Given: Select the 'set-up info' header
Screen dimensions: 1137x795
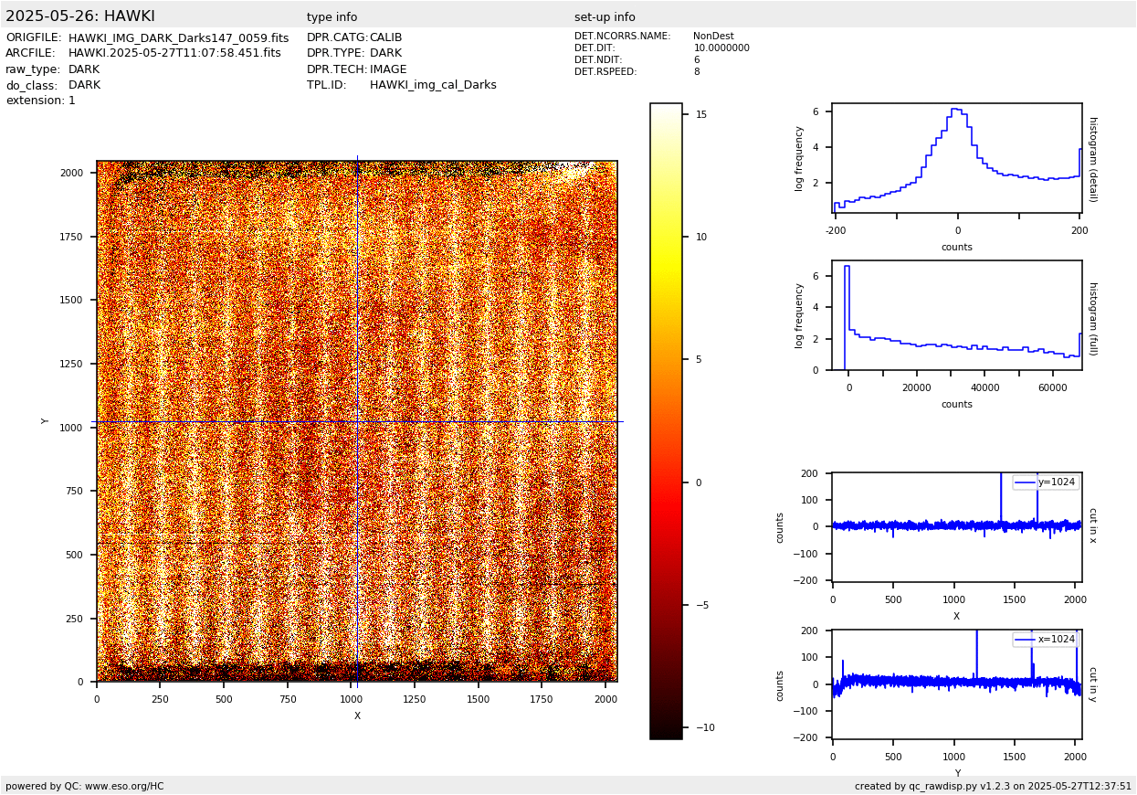Looking at the screenshot, I should click(x=605, y=17).
